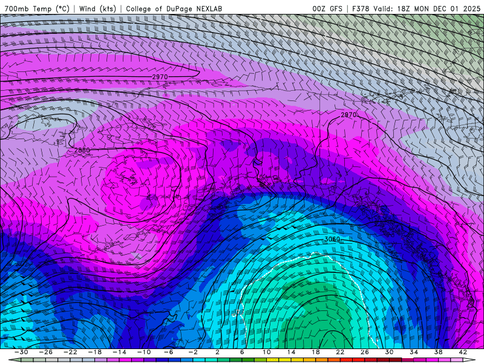The width and height of the screenshot is (484, 363).
Task: Click the 2970 contour label on the right side
Action: [348, 115]
